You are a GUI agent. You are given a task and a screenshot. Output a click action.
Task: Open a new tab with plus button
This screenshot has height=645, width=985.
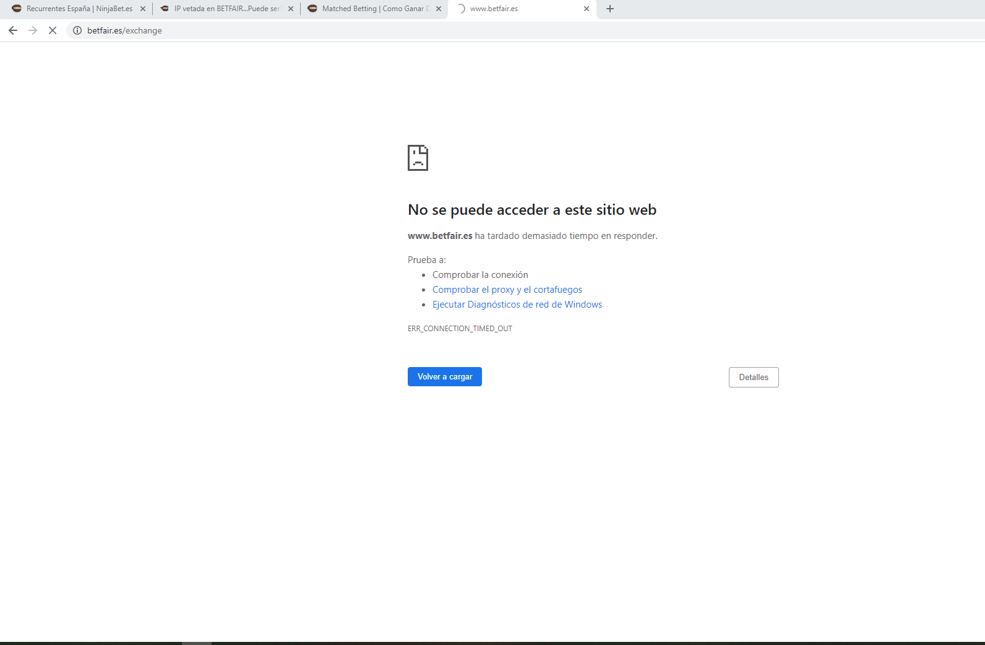pos(610,9)
